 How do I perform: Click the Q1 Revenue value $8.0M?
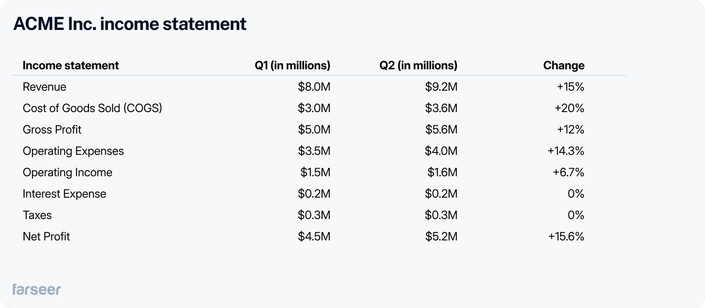click(314, 87)
